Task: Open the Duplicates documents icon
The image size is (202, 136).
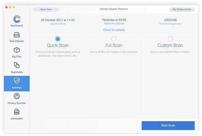Action: [x=17, y=65]
